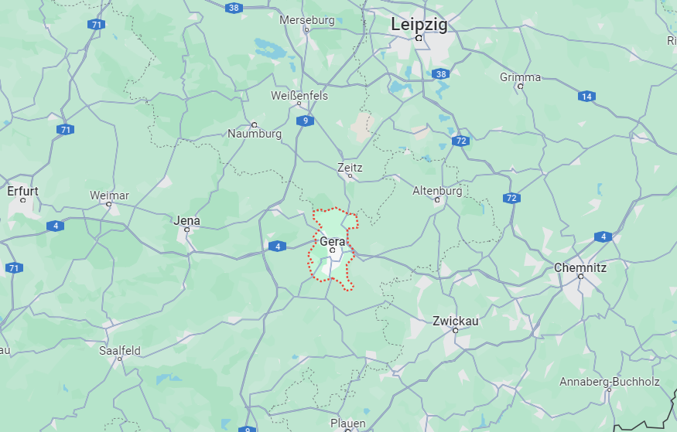Click the Chemnitz city label

580,267
